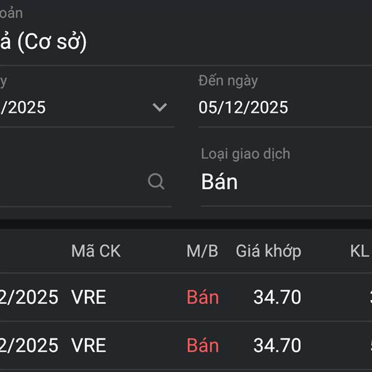Viewport: 372px width, 372px height.
Task: Click the date in second transaction row
Action: point(29,345)
